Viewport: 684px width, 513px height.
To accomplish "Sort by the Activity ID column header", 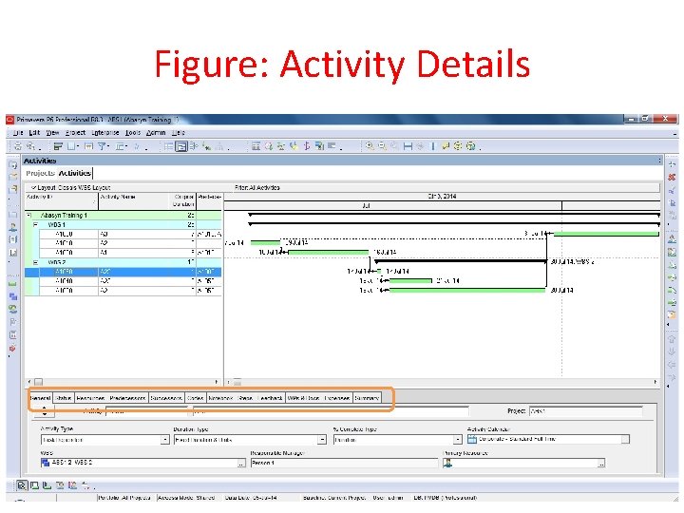I will (x=61, y=200).
